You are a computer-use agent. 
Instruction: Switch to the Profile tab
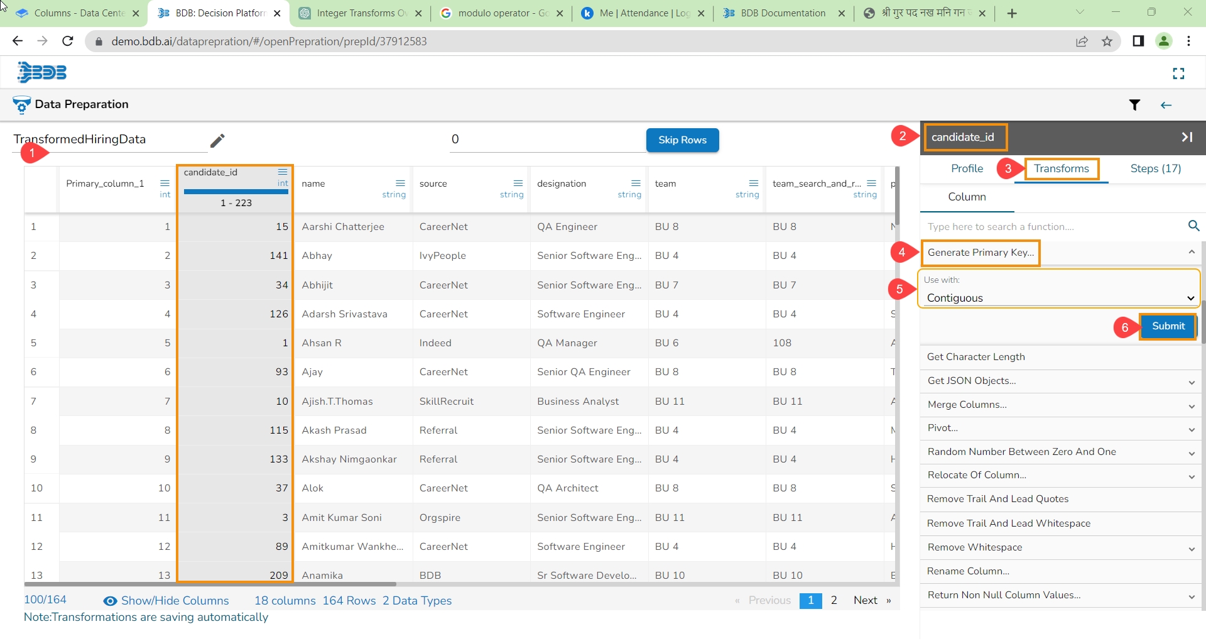coord(967,168)
